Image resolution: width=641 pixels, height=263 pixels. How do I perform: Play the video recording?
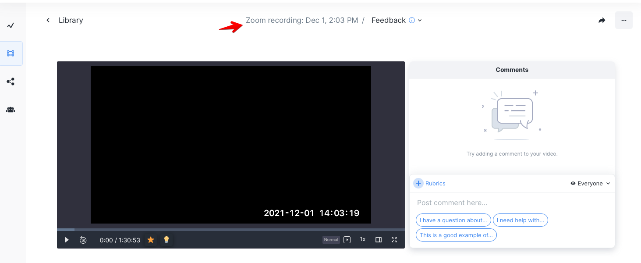pos(67,240)
